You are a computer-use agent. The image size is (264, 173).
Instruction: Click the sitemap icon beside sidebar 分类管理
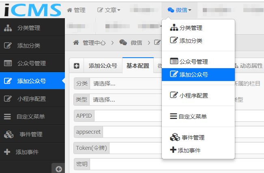coord(8,28)
